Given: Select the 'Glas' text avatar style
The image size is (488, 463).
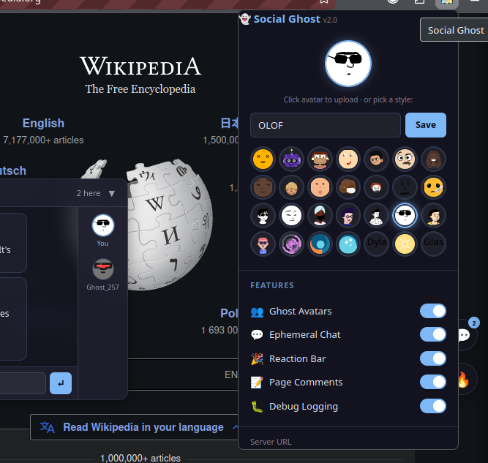Looking at the screenshot, I should tap(433, 244).
